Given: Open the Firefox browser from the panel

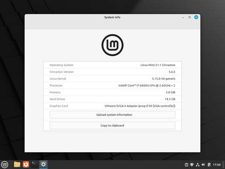Looking at the screenshot, I should [x=26, y=164].
